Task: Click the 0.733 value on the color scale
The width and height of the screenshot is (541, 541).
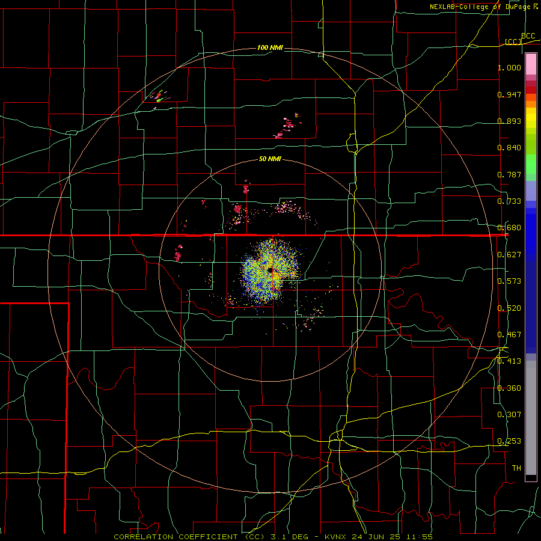Action: (509, 201)
